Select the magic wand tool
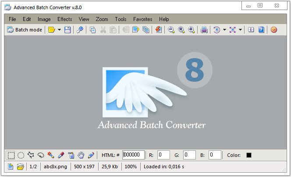291x177 pixels. click(x=51, y=155)
